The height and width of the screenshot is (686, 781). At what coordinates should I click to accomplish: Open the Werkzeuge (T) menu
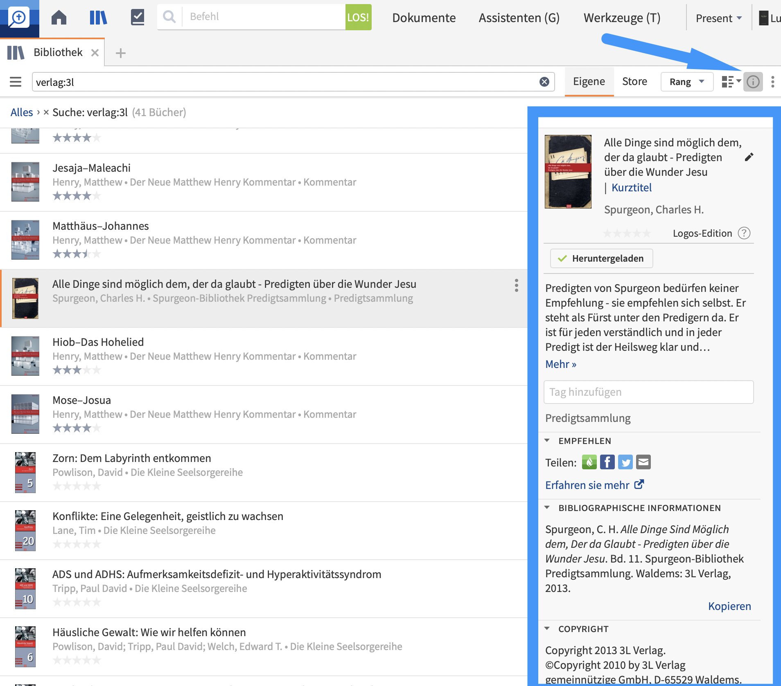tap(622, 18)
